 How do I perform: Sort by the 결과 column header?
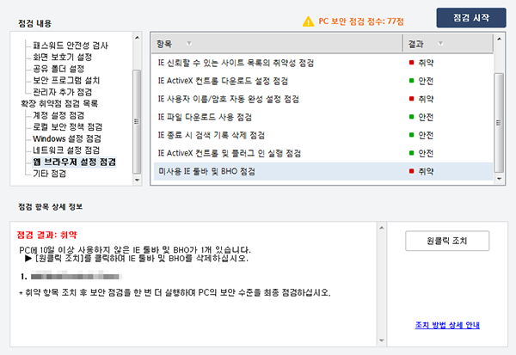(448, 44)
